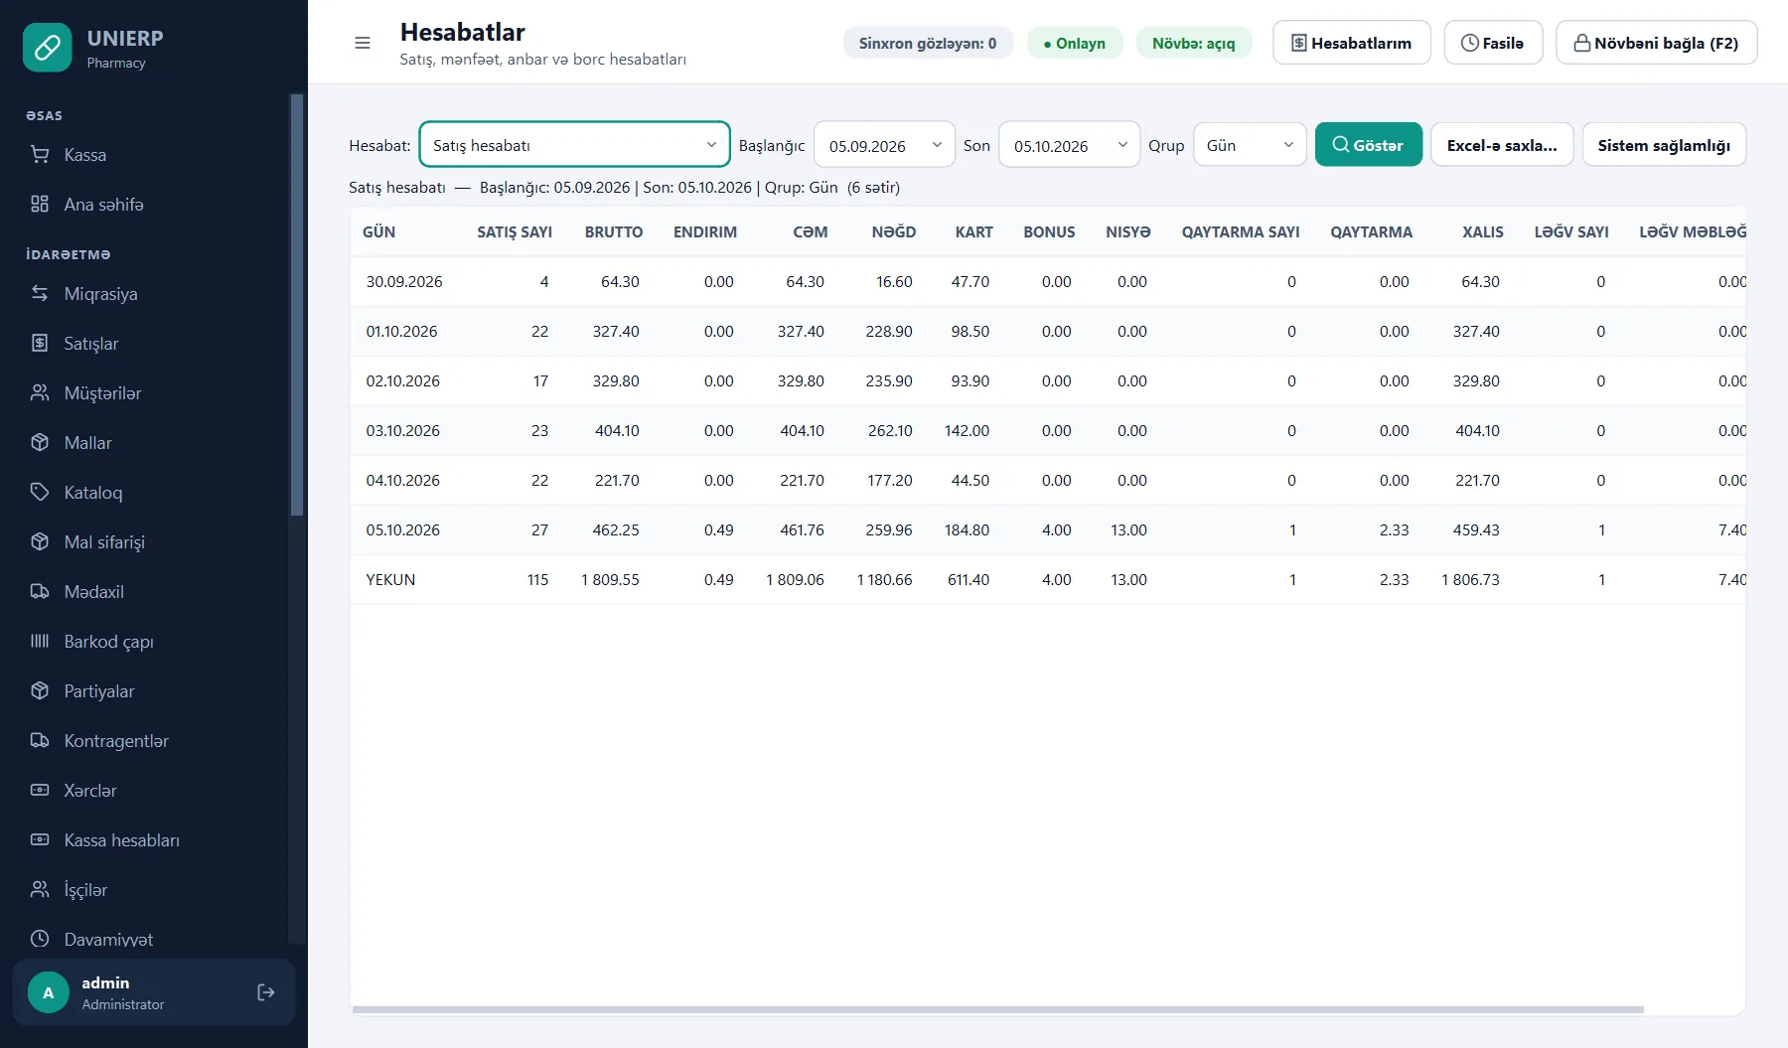
Task: Open the Qrup grouping dropdown
Action: (1250, 145)
